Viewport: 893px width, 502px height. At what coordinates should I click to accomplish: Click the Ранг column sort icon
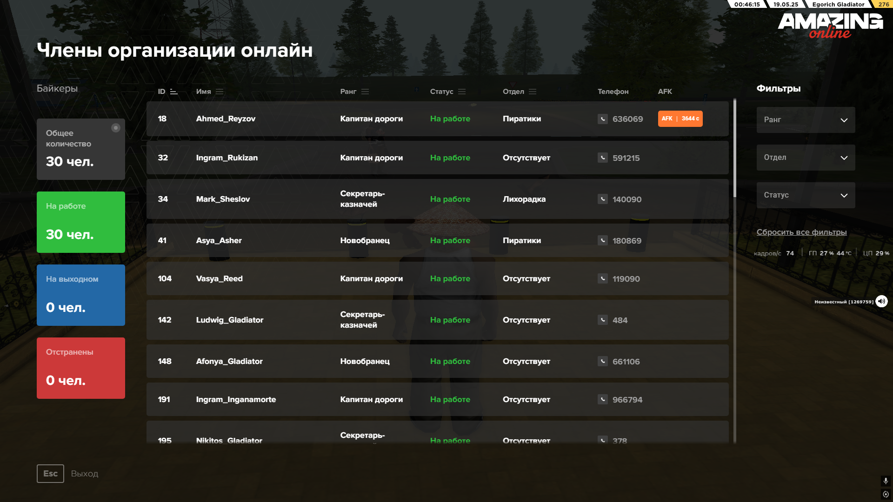pos(365,92)
